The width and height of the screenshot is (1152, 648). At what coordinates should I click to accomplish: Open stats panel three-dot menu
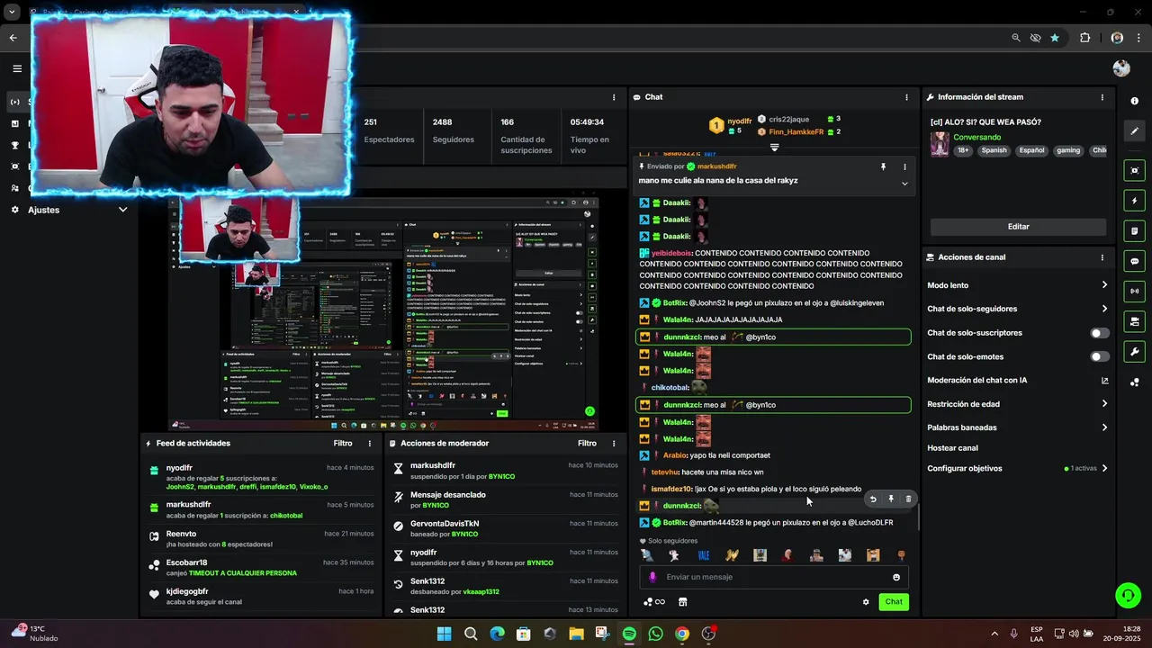tap(614, 97)
